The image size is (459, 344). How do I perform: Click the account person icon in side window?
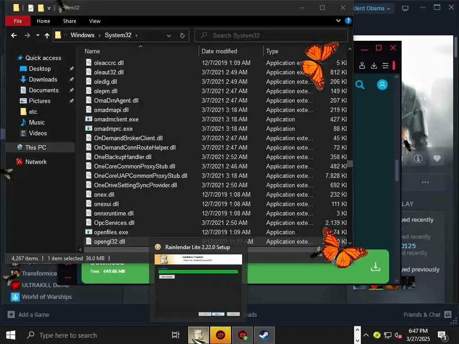362,65
